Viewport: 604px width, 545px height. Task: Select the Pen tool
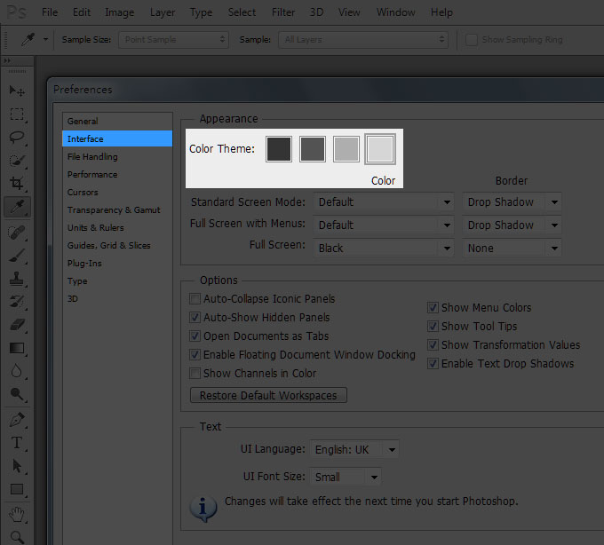[17, 420]
